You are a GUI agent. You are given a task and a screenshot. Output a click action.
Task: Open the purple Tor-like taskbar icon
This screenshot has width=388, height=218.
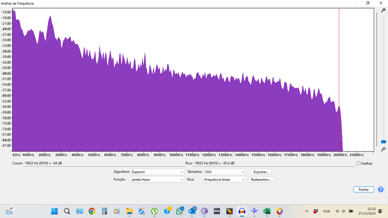tap(204, 211)
